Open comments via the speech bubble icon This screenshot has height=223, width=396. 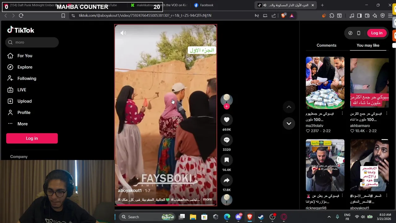[226, 140]
